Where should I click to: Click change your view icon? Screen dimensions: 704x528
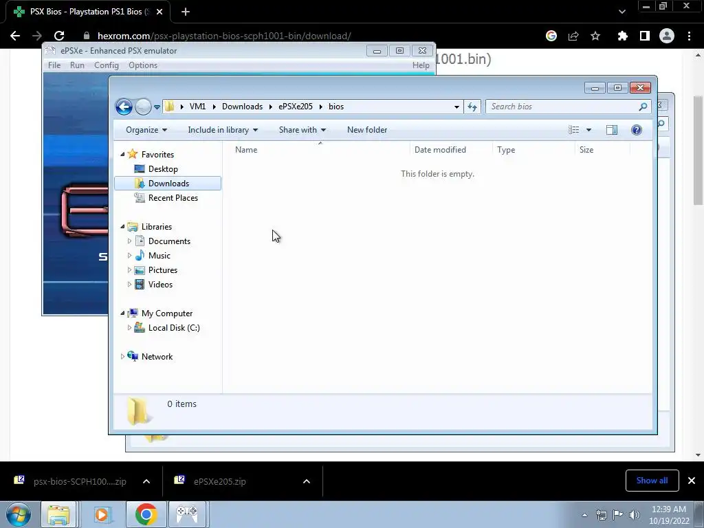pyautogui.click(x=574, y=130)
